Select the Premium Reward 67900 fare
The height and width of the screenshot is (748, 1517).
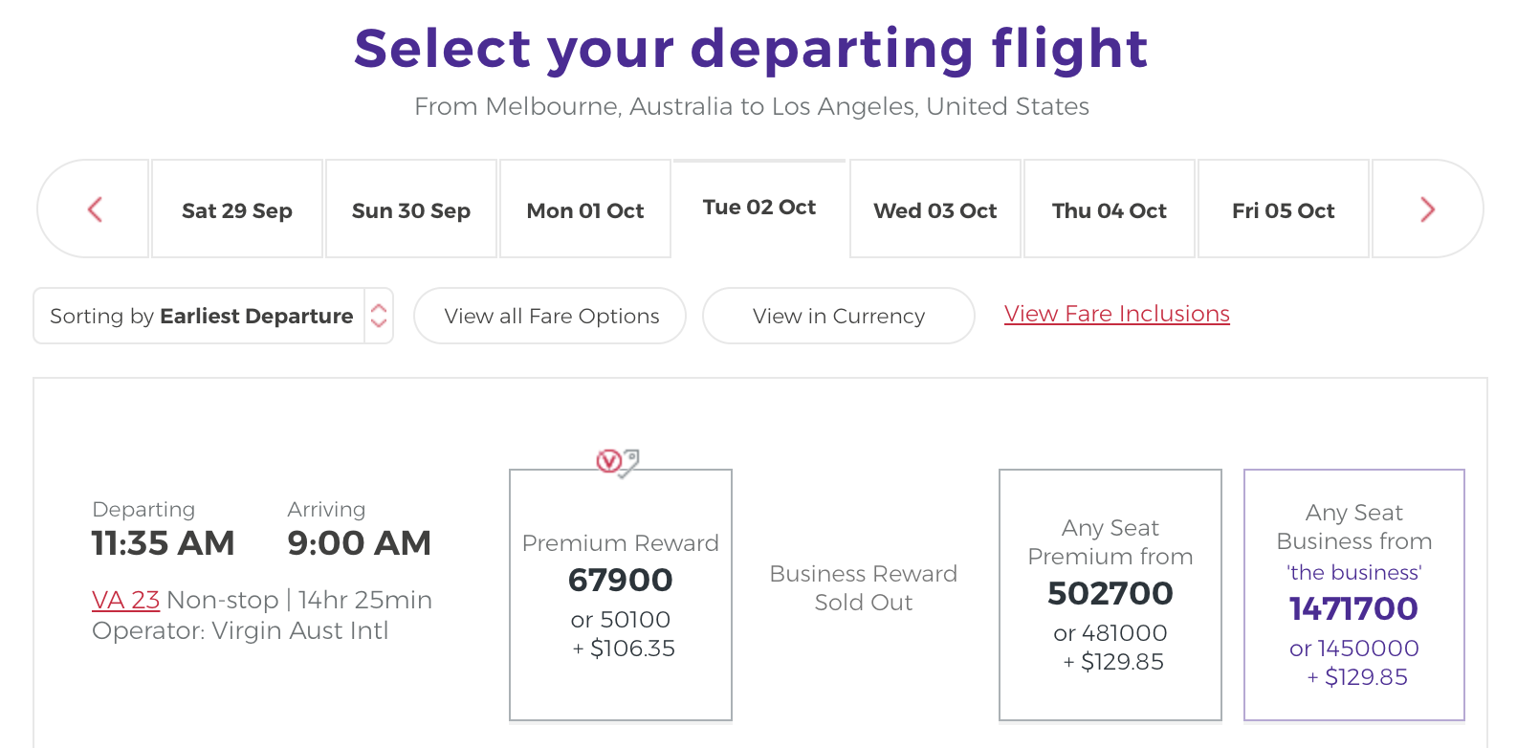click(x=621, y=595)
